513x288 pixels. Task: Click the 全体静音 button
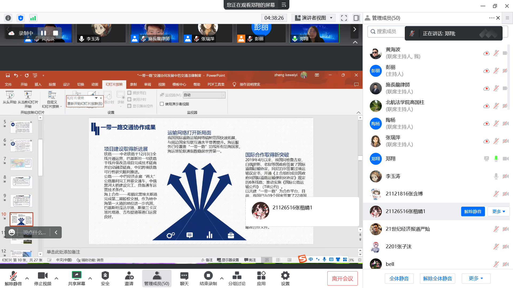click(x=399, y=278)
